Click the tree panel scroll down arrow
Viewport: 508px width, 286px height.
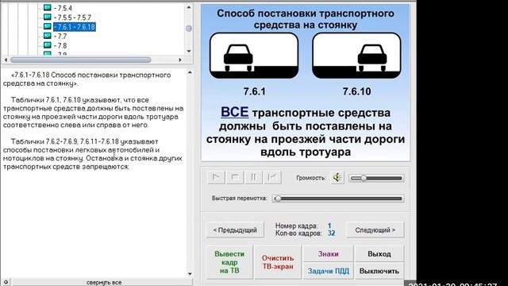(189, 51)
